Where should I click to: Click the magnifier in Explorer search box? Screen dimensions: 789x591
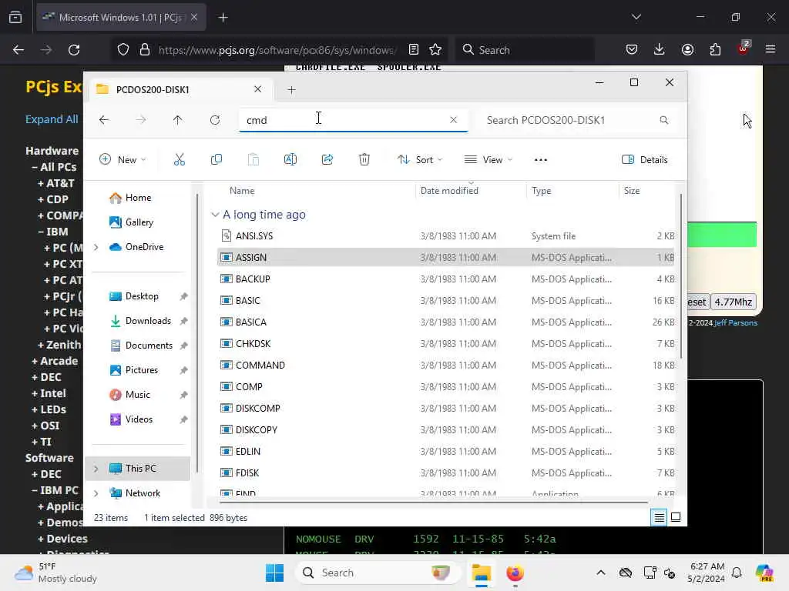(663, 120)
